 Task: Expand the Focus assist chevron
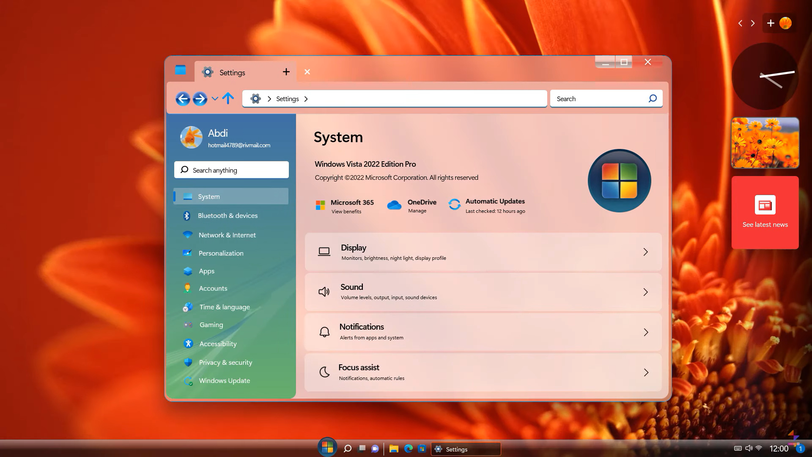pyautogui.click(x=646, y=373)
